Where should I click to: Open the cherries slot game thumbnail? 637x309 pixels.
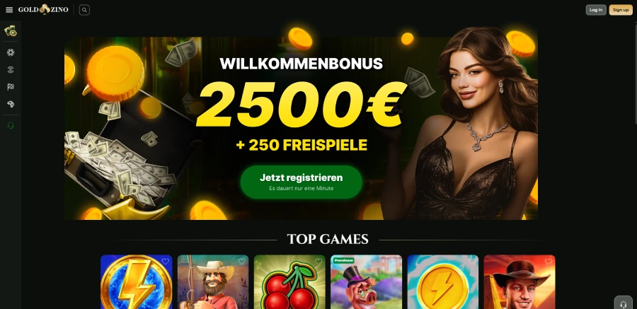[289, 282]
